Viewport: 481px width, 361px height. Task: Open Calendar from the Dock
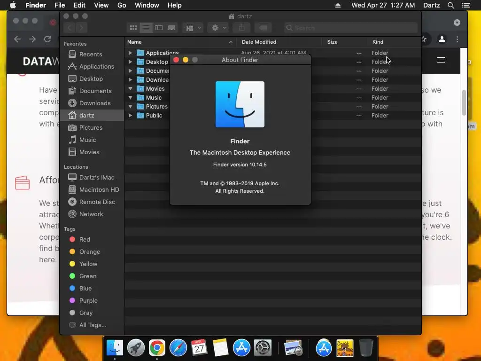point(199,348)
